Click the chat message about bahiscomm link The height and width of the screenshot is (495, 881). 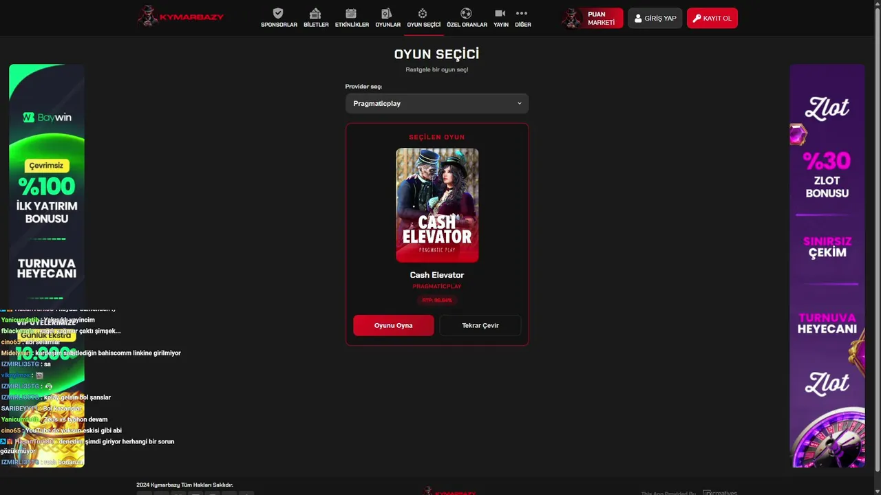pyautogui.click(x=91, y=353)
